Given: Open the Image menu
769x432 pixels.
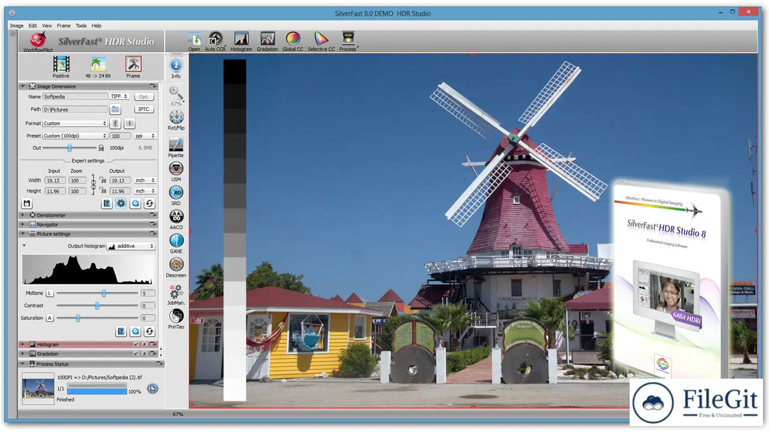Looking at the screenshot, I should (x=17, y=26).
